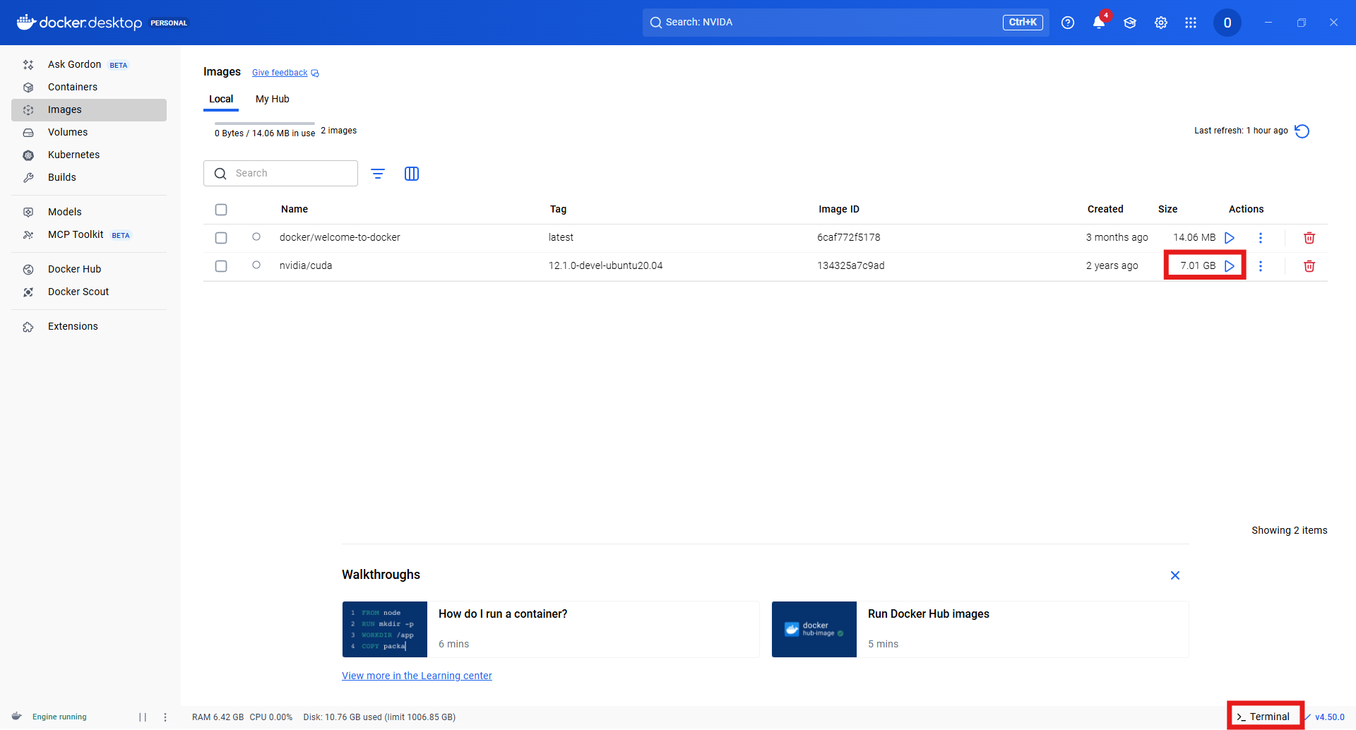Screen dimensions: 1356x730
Task: Open the Terminal button
Action: pyautogui.click(x=1264, y=717)
